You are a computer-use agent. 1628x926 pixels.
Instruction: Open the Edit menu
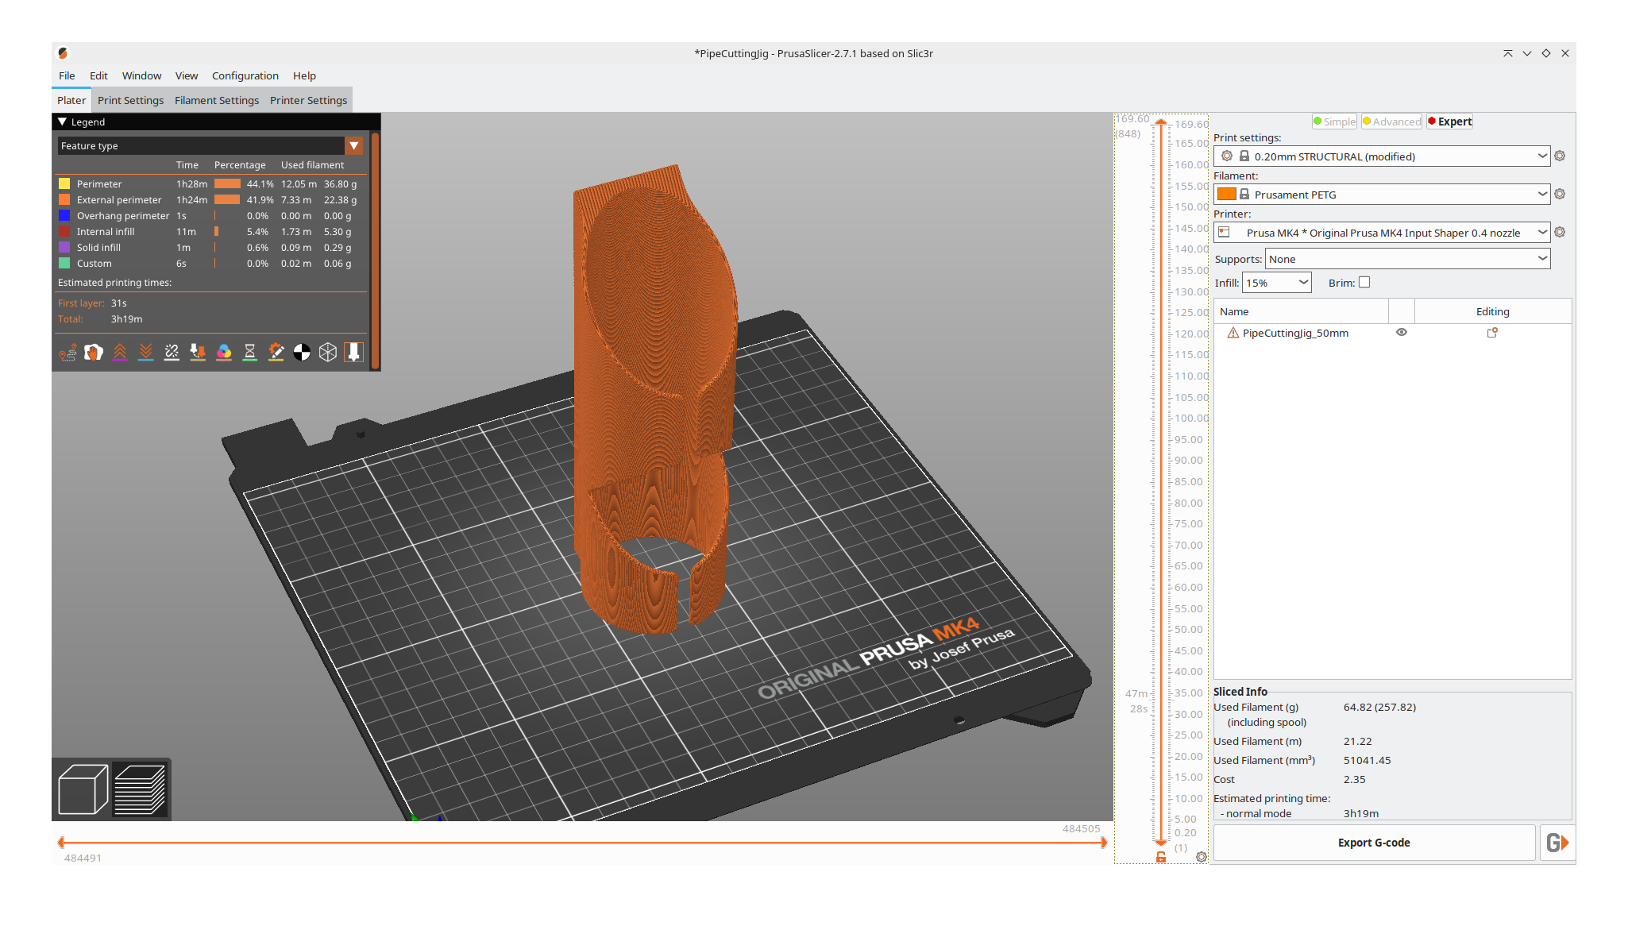tap(98, 76)
